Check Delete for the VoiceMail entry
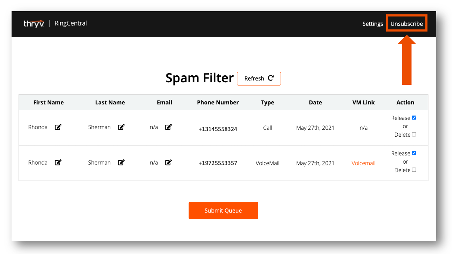This screenshot has height=254, width=452. (x=414, y=170)
